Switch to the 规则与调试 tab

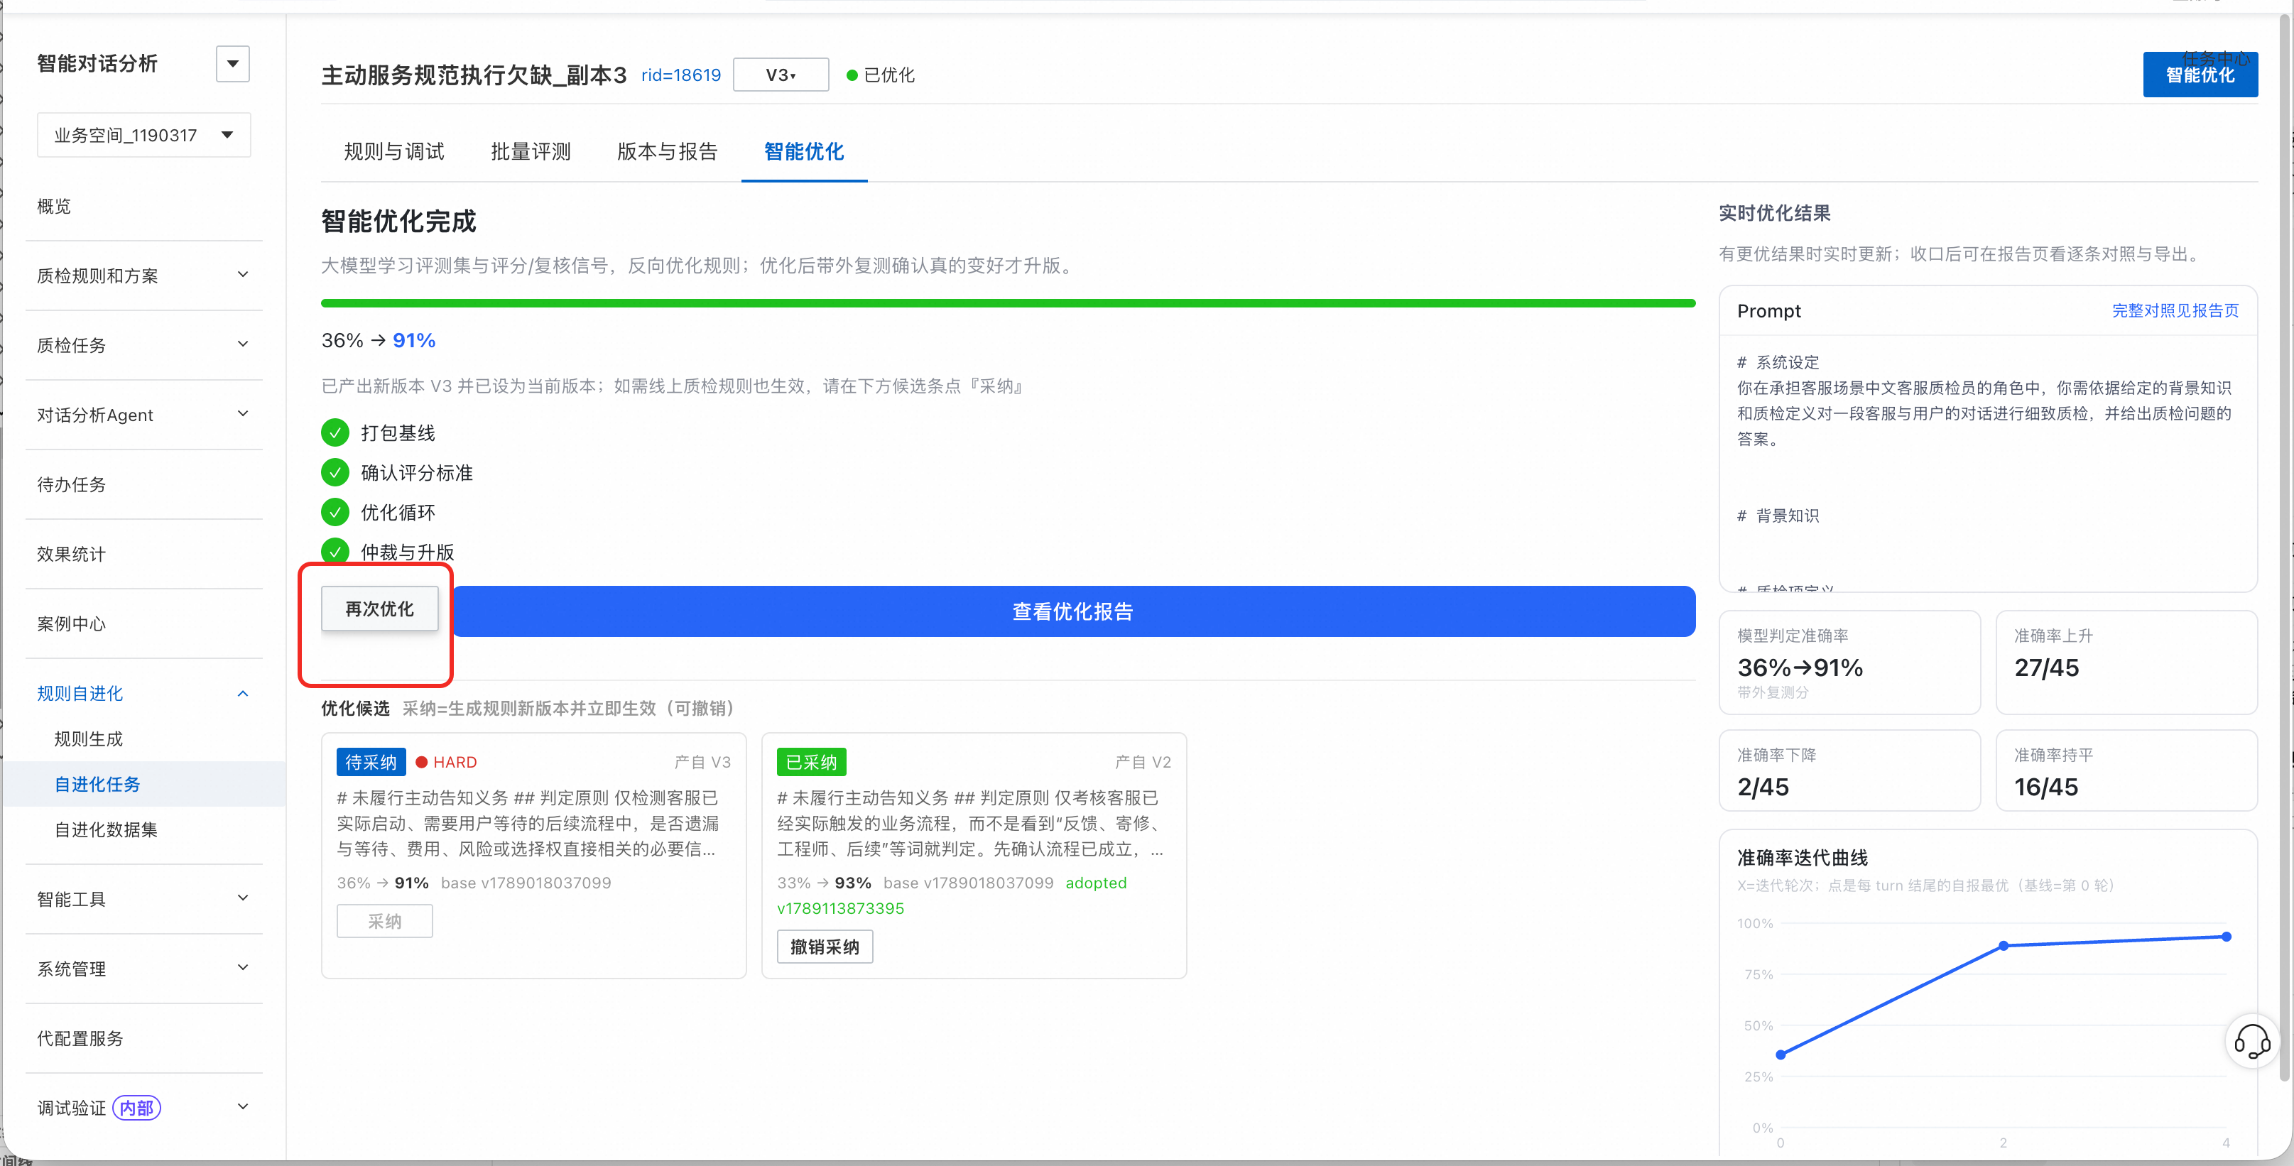click(394, 151)
